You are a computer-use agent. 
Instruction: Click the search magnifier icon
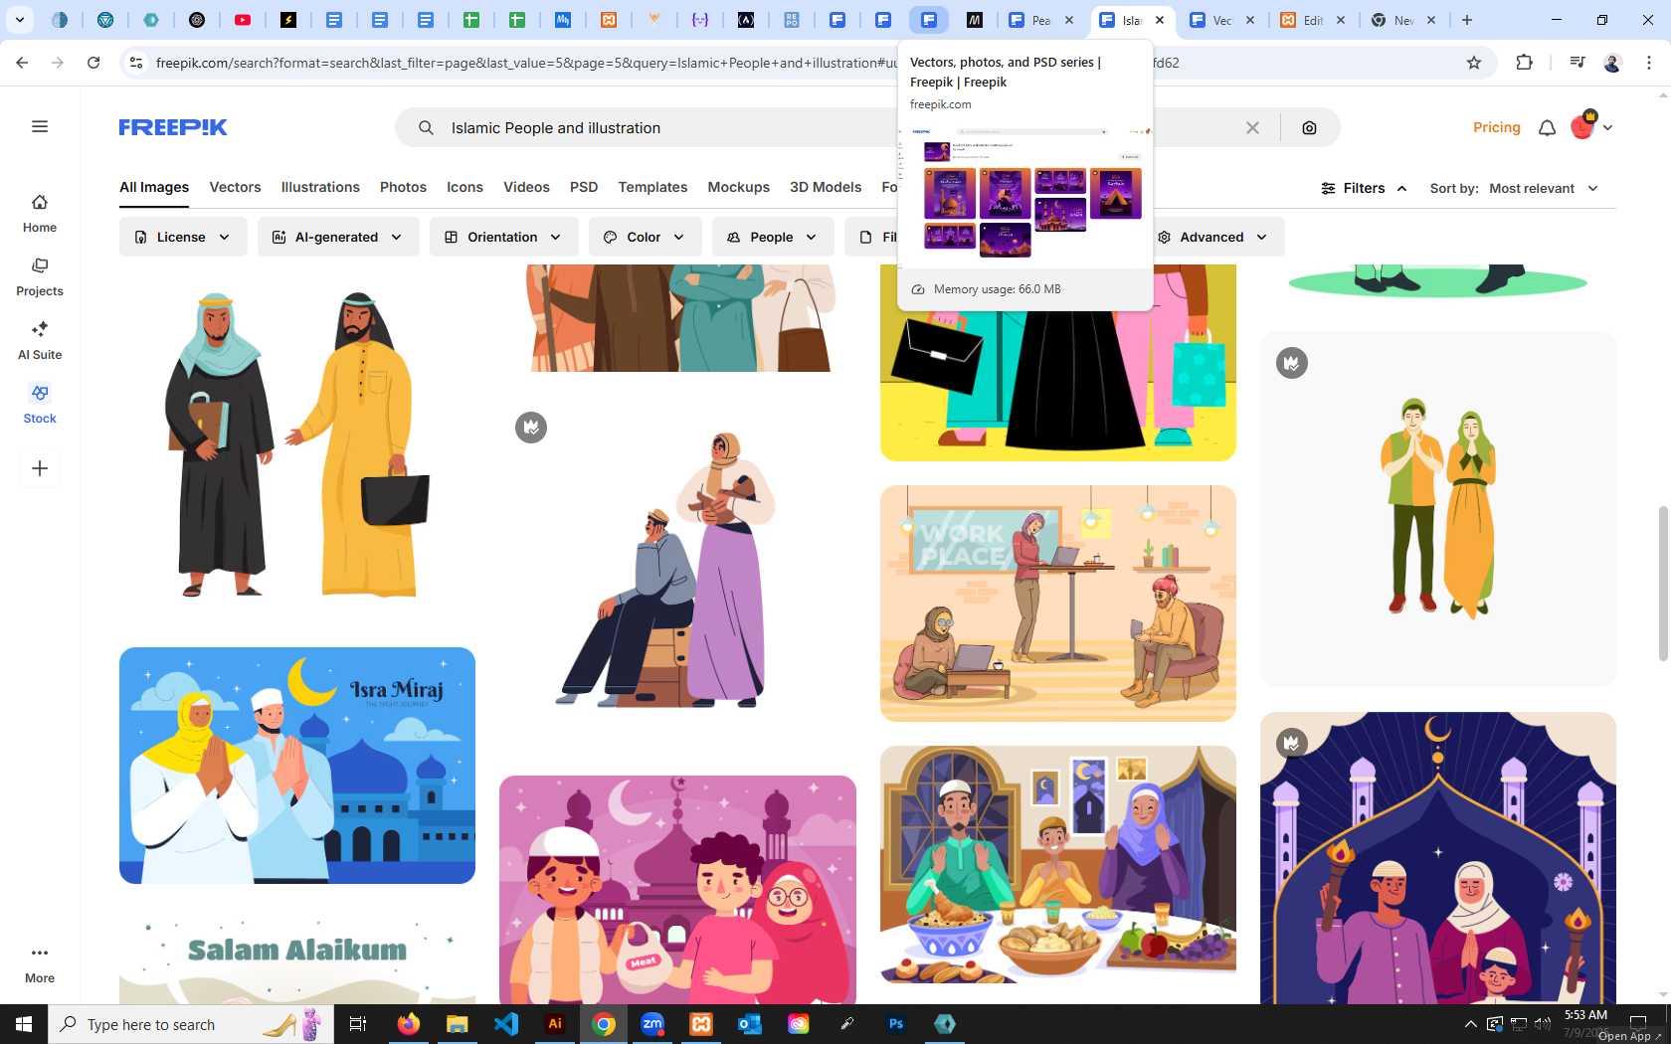pyautogui.click(x=426, y=127)
